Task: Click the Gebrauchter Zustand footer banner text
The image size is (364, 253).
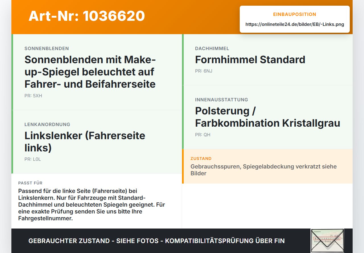Action: click(156, 241)
